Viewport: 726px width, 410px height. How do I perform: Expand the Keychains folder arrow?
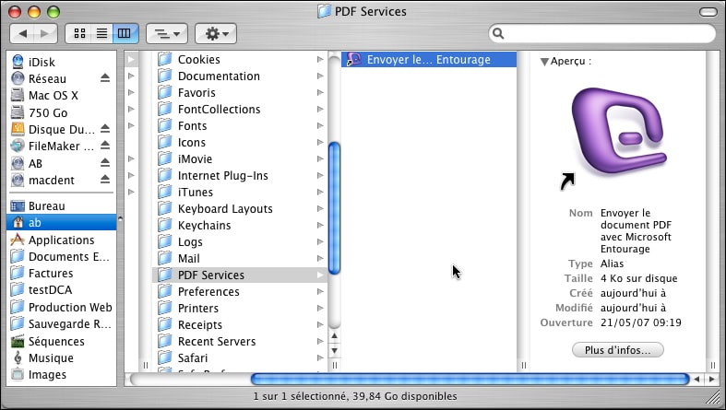pos(320,225)
